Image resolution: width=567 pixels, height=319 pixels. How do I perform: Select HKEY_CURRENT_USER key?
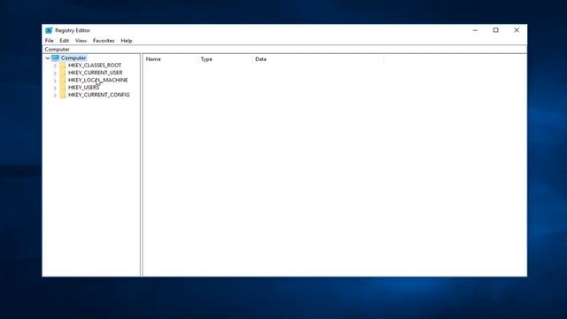(95, 73)
